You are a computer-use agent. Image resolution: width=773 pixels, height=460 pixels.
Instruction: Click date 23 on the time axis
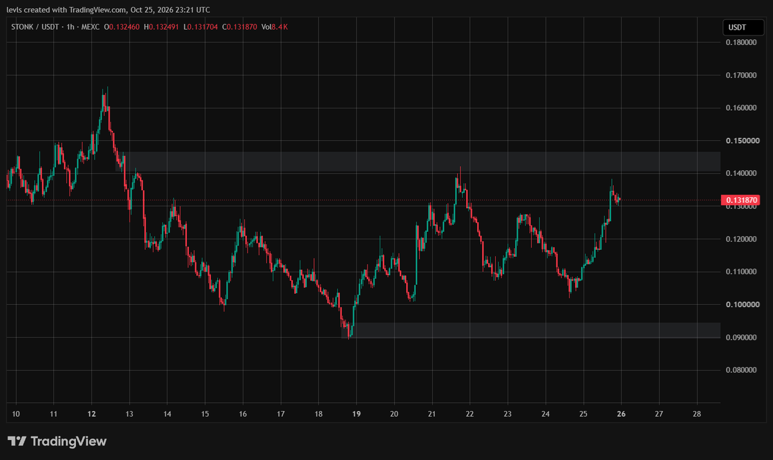pyautogui.click(x=508, y=414)
